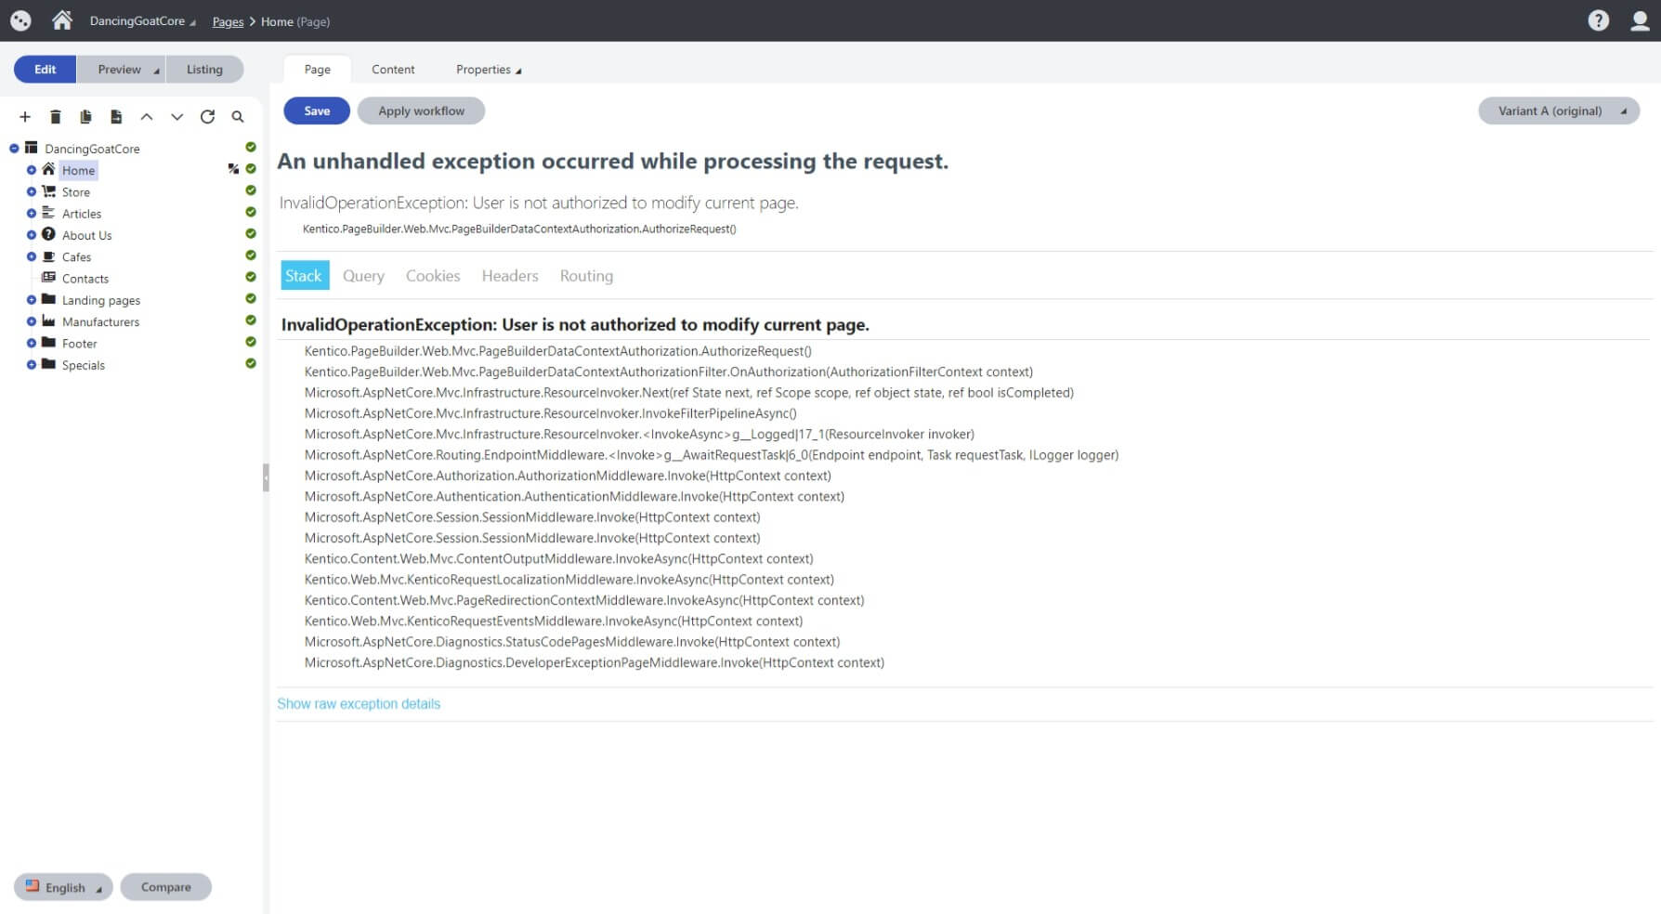Click the About Us question icon

click(48, 234)
